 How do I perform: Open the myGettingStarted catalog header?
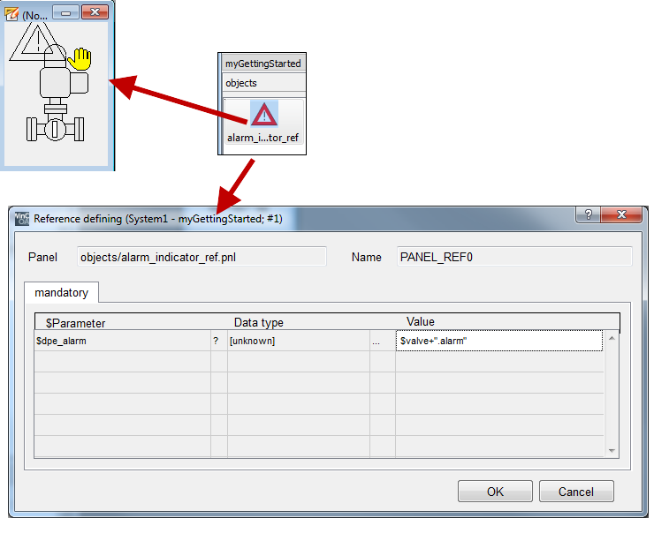coord(262,64)
